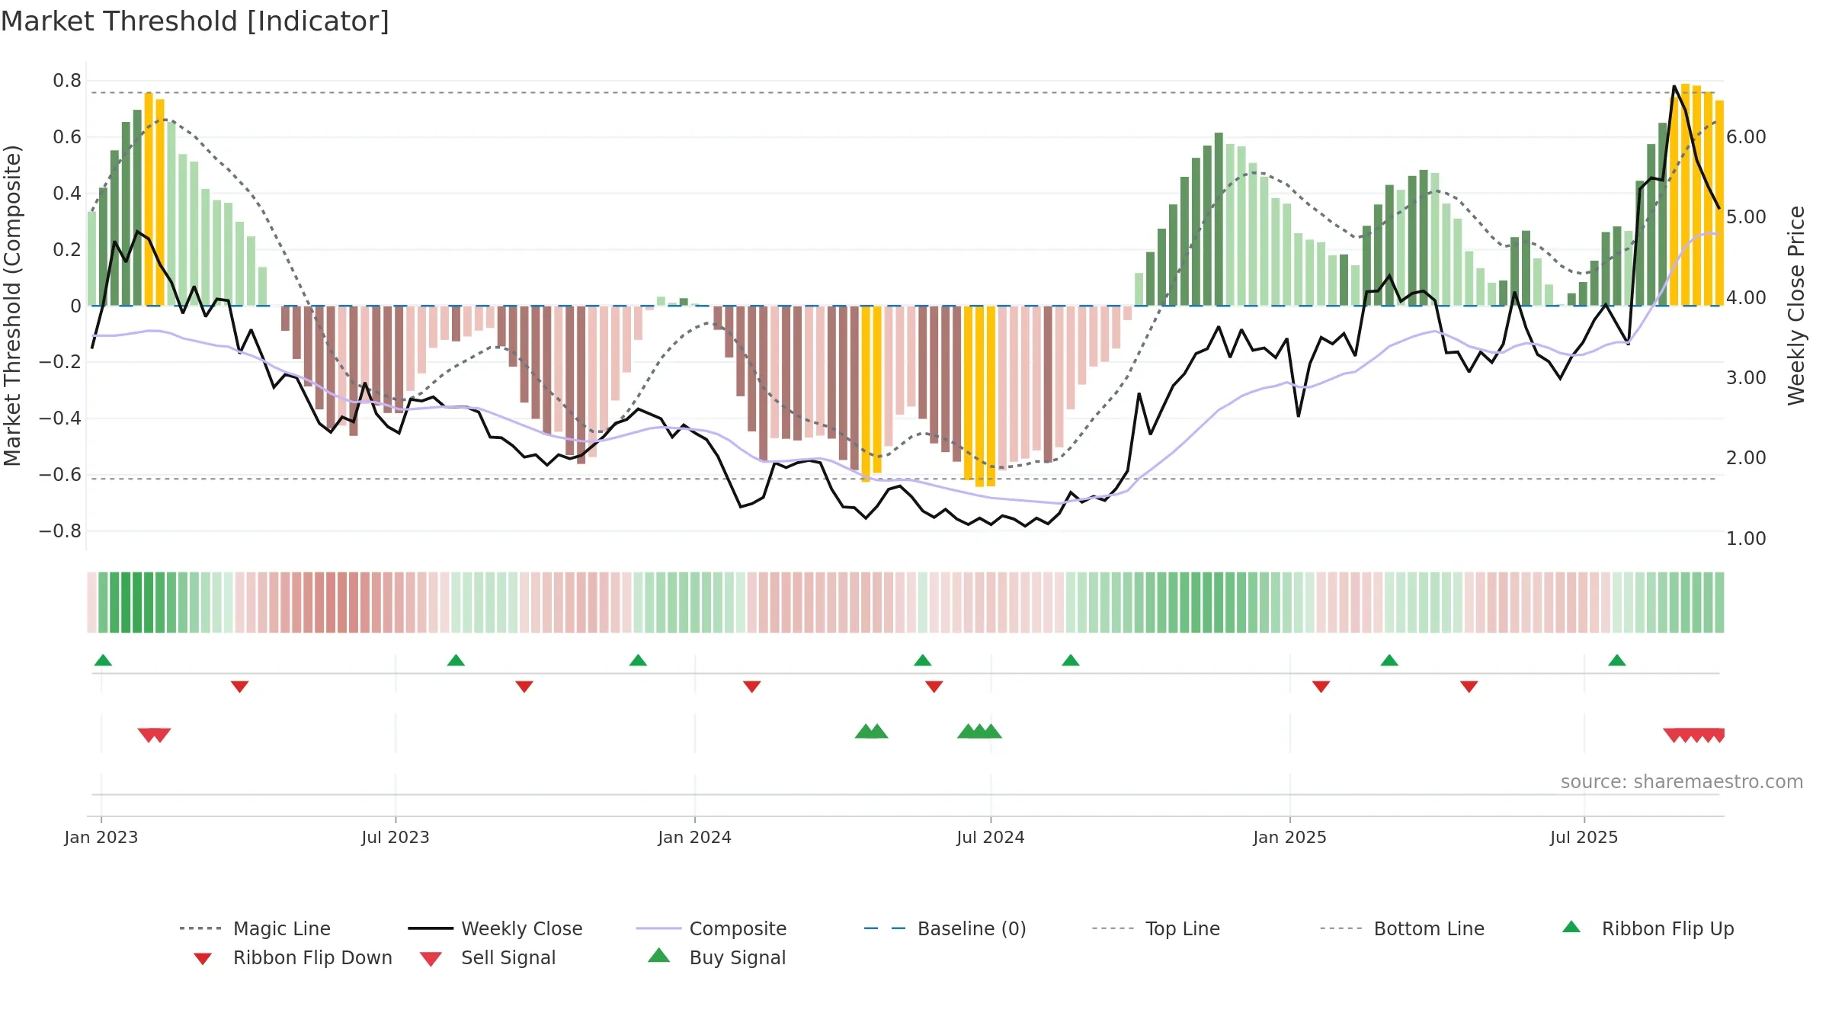
Task: Select the ribbon flip up triangle in late November 2023
Action: (638, 660)
